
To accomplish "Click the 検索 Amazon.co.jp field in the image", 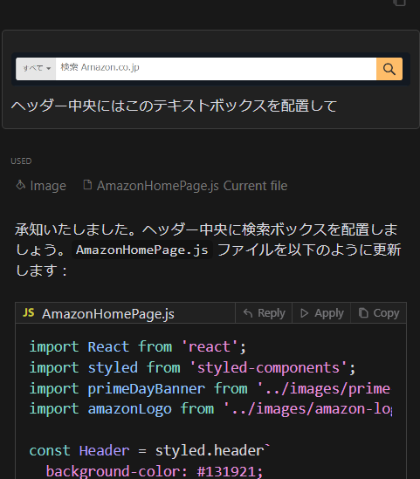I will click(x=216, y=68).
